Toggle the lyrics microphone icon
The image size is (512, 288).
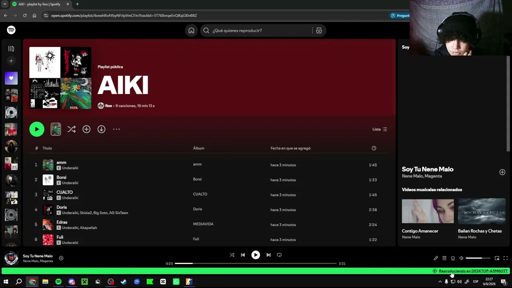[436, 258]
